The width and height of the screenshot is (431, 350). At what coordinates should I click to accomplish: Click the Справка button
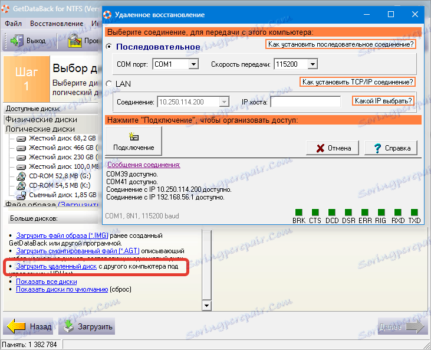391,148
